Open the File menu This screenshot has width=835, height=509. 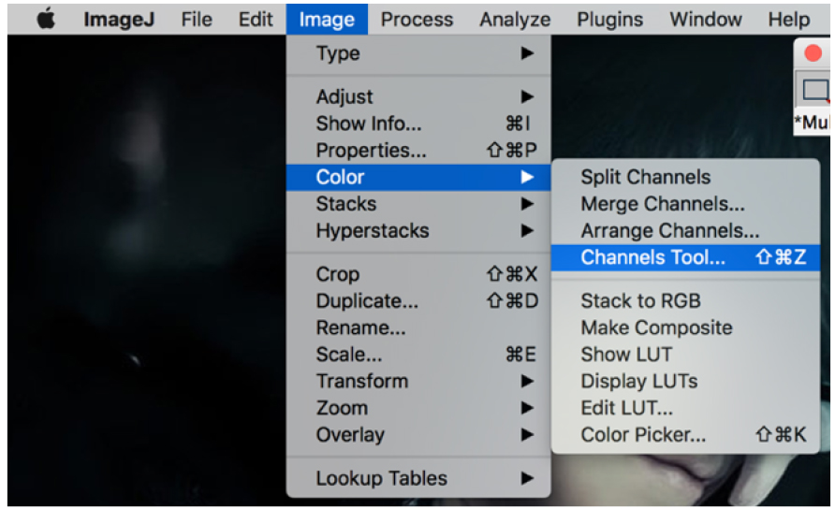pyautogui.click(x=197, y=20)
